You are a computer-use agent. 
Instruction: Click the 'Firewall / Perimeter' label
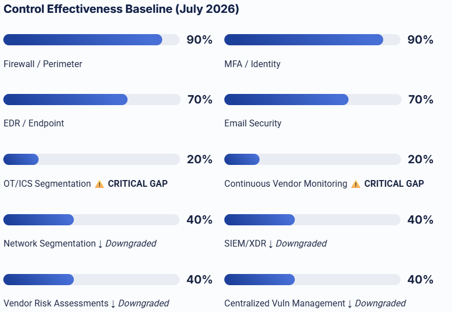coord(43,64)
